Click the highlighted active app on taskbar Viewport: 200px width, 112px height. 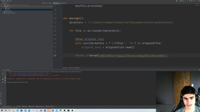(49, 110)
